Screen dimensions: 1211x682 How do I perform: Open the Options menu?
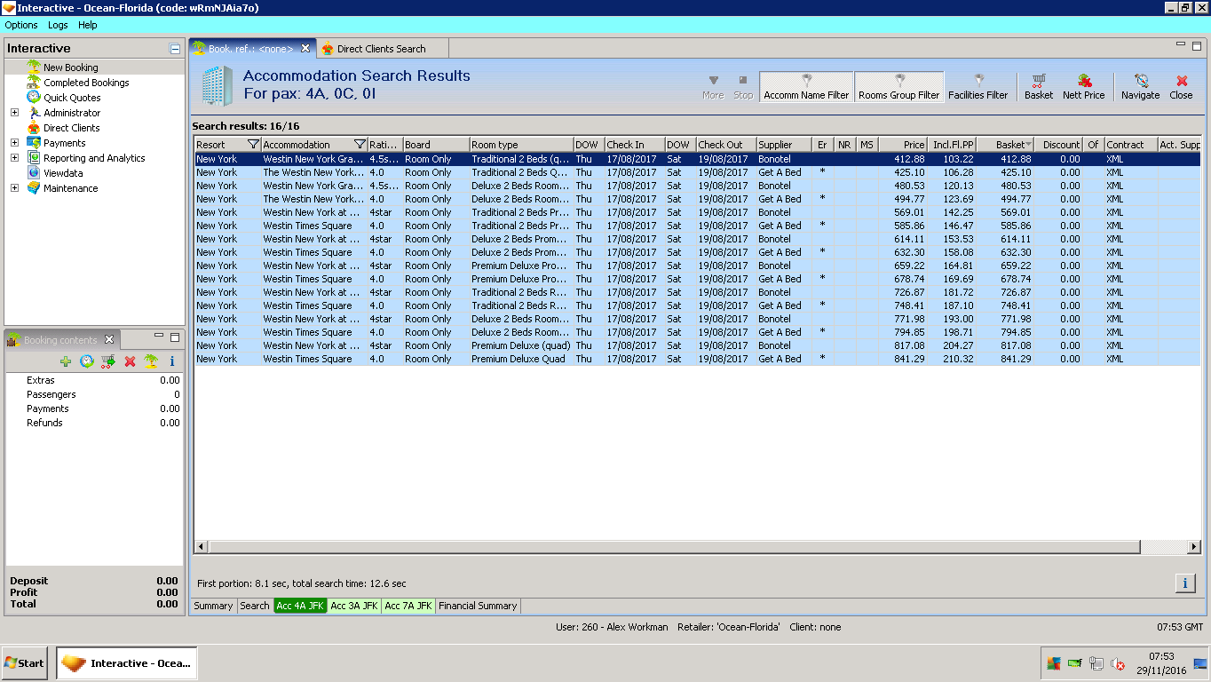click(21, 25)
